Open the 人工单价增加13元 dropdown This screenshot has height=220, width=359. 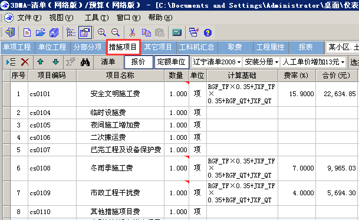[313, 62]
